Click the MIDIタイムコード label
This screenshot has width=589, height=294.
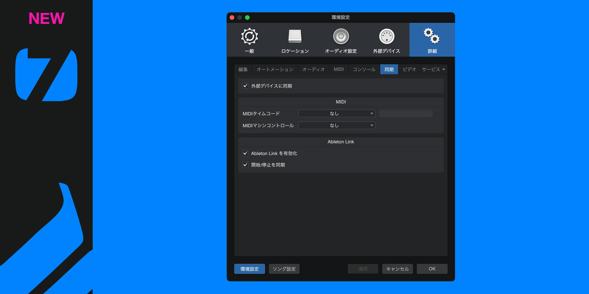(261, 114)
